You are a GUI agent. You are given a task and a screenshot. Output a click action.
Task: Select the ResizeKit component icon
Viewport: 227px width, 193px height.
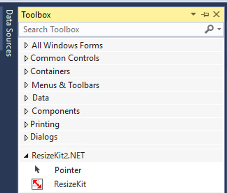click(x=37, y=184)
